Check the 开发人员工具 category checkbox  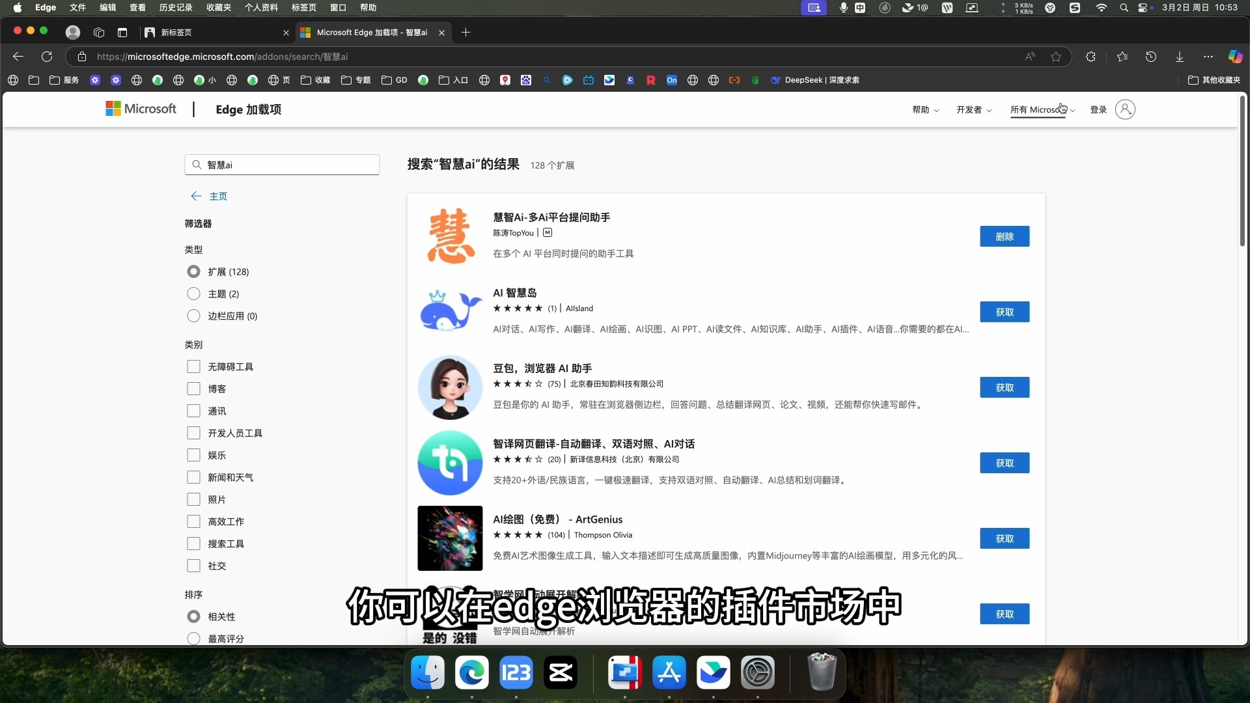[x=193, y=433]
